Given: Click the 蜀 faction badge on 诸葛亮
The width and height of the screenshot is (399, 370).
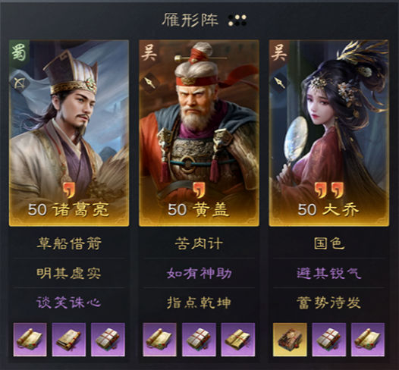Looking at the screenshot, I should pos(19,52).
